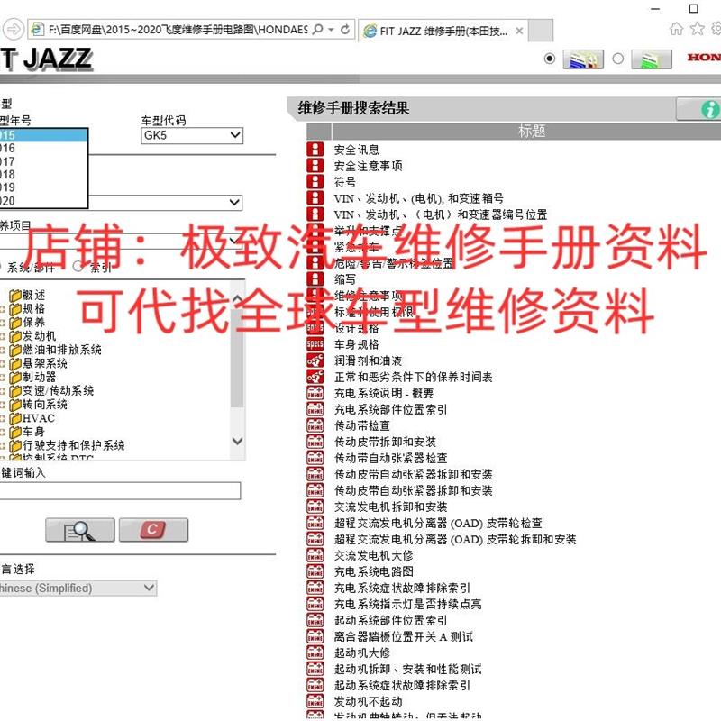The image size is (721, 721).
Task: Select year 2018 in the dropdown list
Action: 43,174
